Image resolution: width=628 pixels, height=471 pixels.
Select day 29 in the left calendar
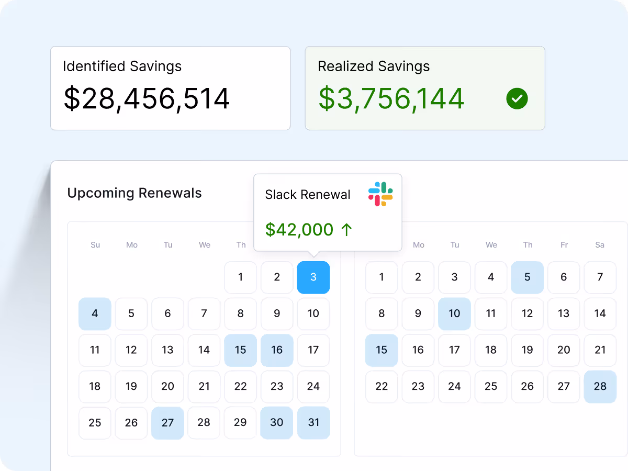tap(241, 423)
